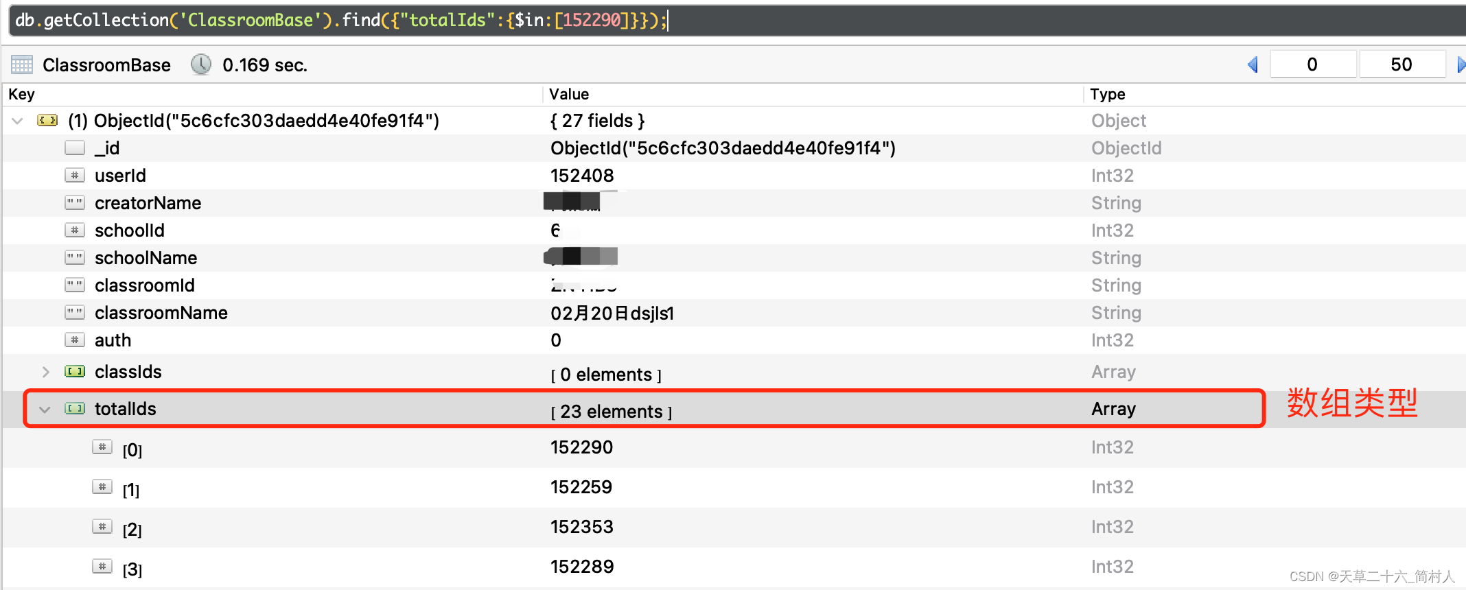Click the type icon of element [2]
1466x590 pixels.
pyautogui.click(x=102, y=527)
